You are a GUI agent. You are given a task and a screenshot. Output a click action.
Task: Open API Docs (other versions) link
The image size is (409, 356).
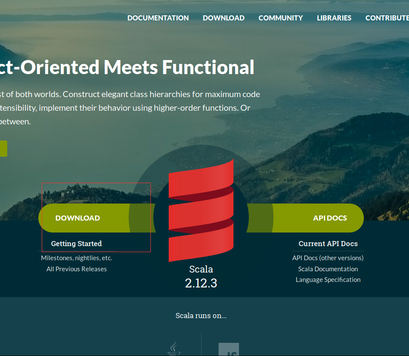(328, 258)
